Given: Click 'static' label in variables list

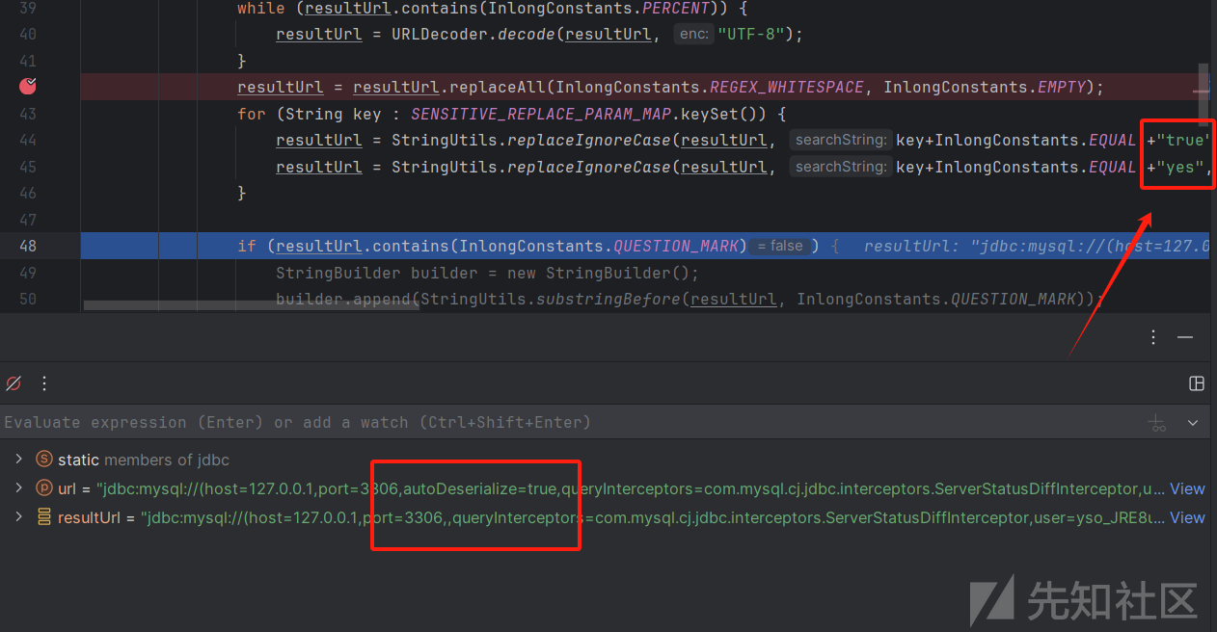Looking at the screenshot, I should click(78, 460).
